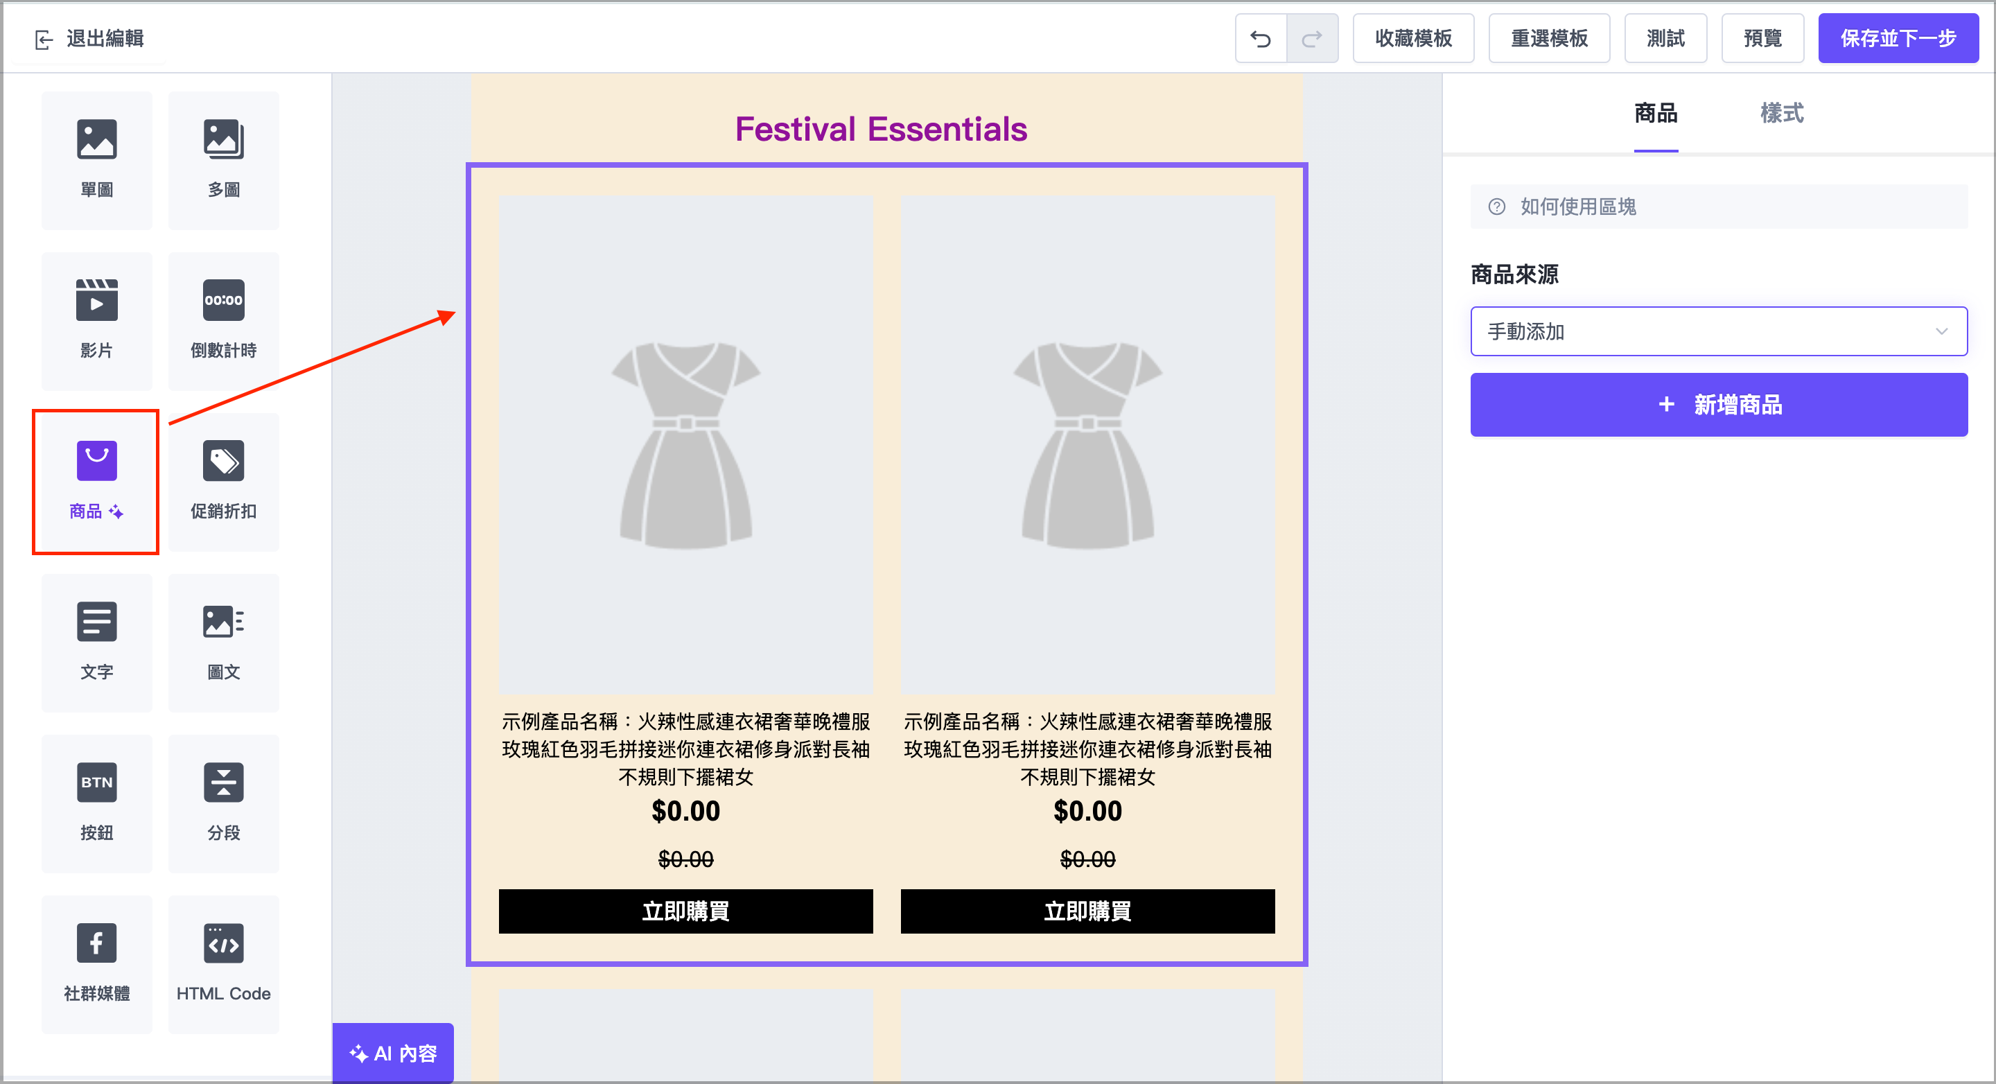Image resolution: width=1996 pixels, height=1084 pixels.
Task: Select the 按鈕 BTN button block
Action: pyautogui.click(x=97, y=803)
